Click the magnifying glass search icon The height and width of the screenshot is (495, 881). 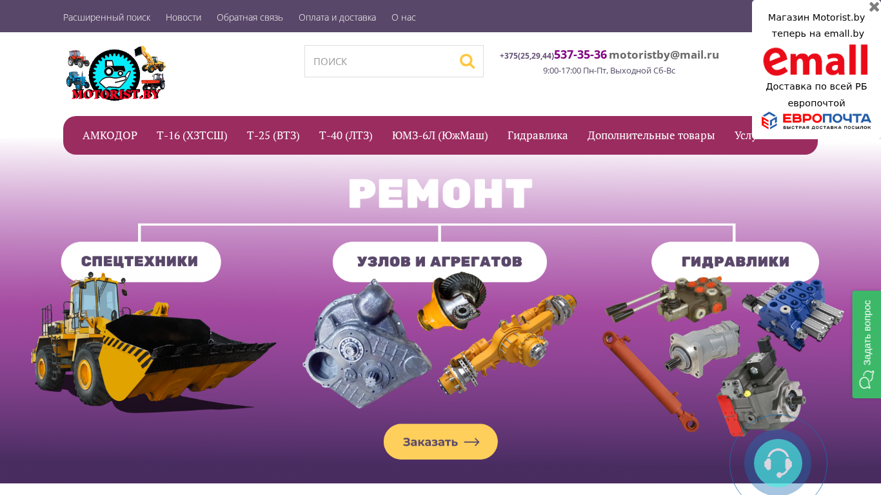click(x=467, y=61)
